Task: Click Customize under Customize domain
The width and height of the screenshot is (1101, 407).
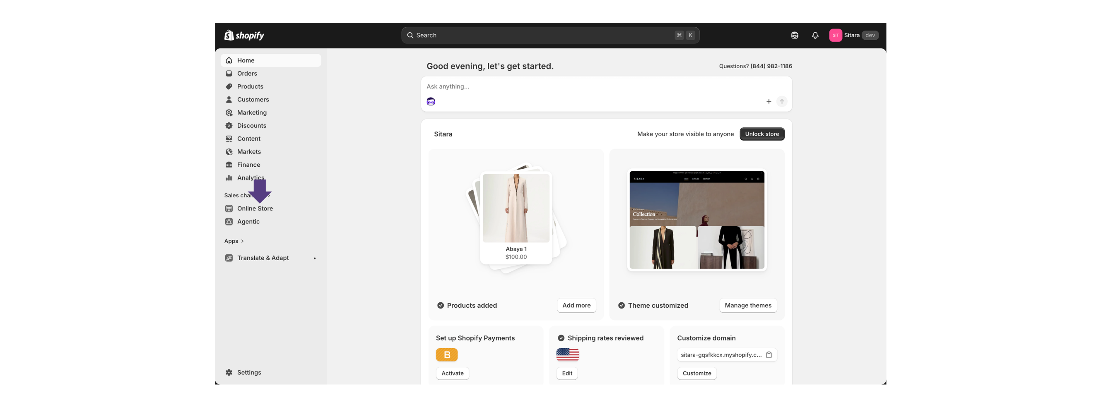Action: (x=697, y=373)
